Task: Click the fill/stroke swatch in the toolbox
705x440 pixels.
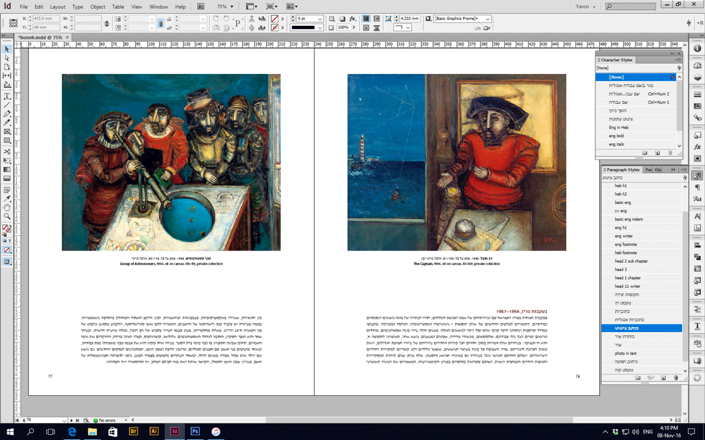Action: click(x=6, y=229)
